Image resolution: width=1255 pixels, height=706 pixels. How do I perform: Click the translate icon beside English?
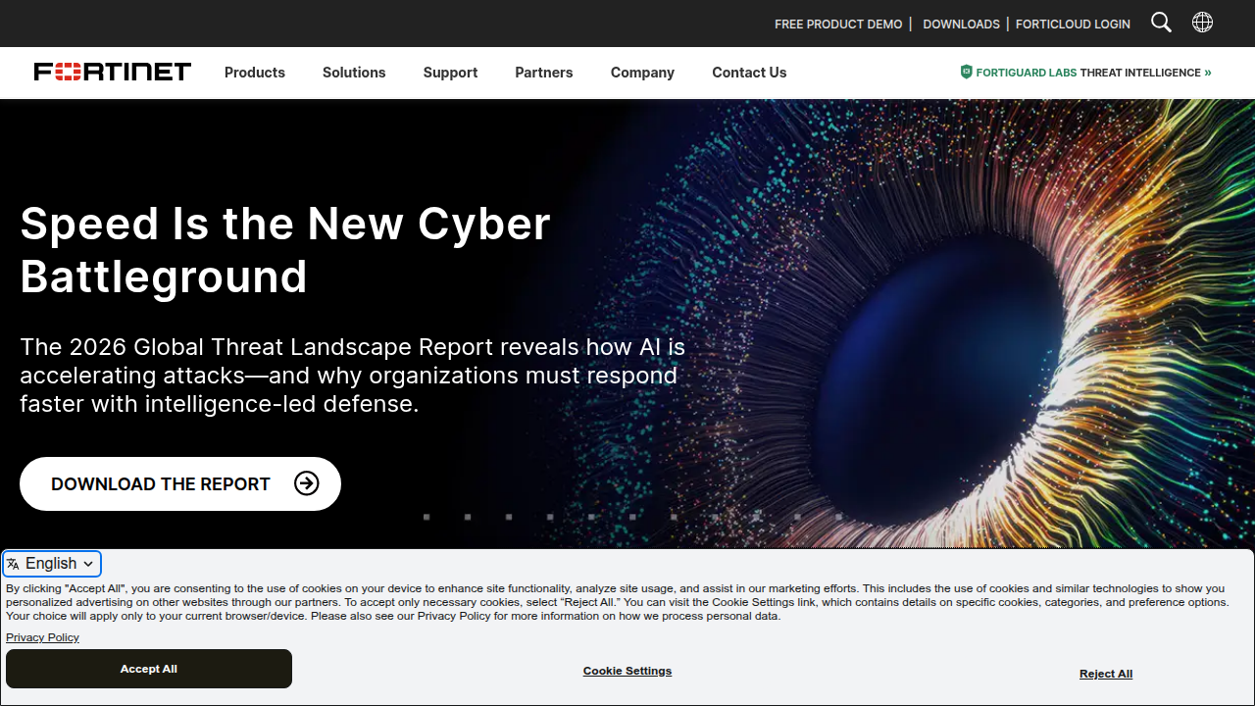tap(13, 564)
